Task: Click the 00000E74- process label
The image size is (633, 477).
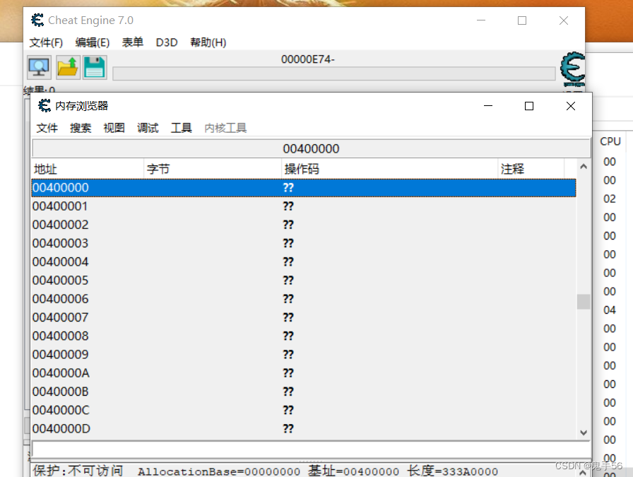Action: pyautogui.click(x=307, y=59)
